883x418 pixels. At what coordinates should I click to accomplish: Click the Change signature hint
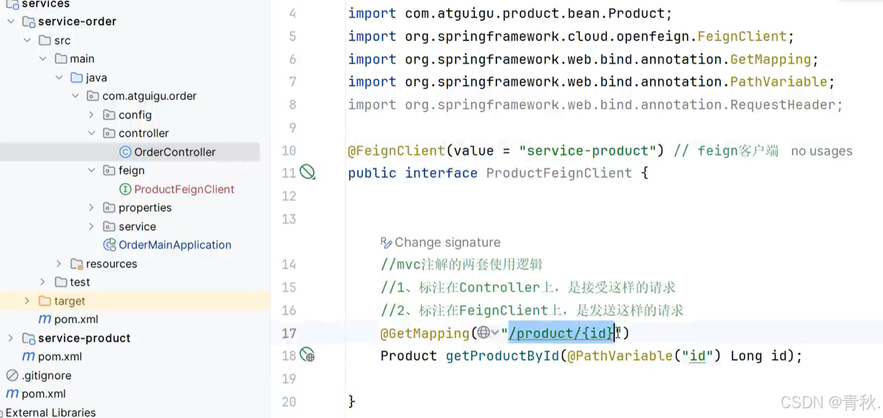point(447,242)
